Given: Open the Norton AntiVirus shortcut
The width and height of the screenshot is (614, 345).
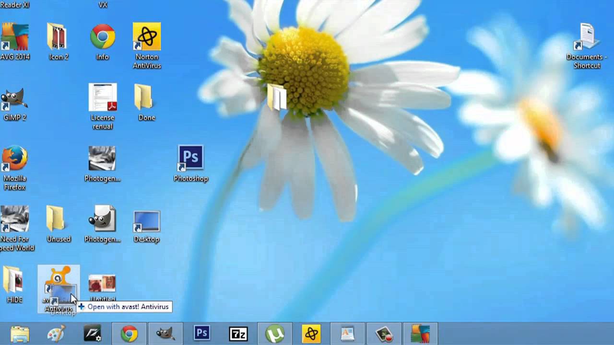Looking at the screenshot, I should tap(146, 36).
